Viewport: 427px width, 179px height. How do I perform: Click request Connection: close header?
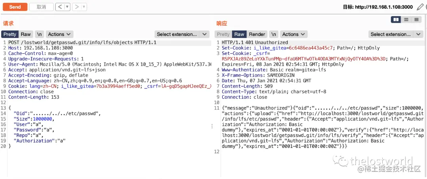[31, 92]
